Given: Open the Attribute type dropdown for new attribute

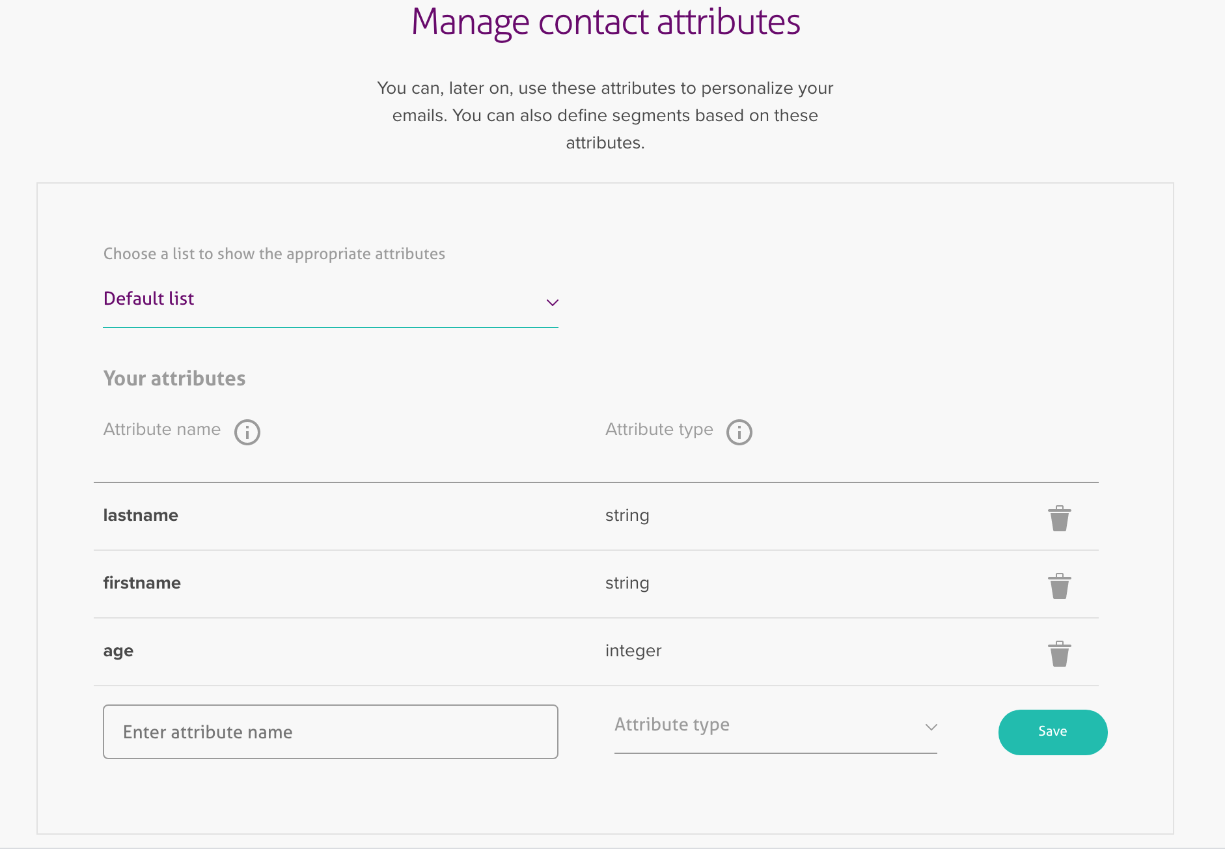Looking at the screenshot, I should pos(775,725).
